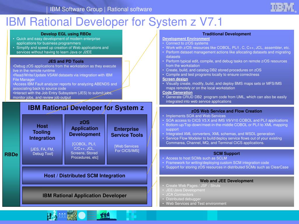Select bullet 'Integrated XML converters, XML schemas, and WSDL generation'
This screenshot has width=299, height=224.
pos(220,134)
